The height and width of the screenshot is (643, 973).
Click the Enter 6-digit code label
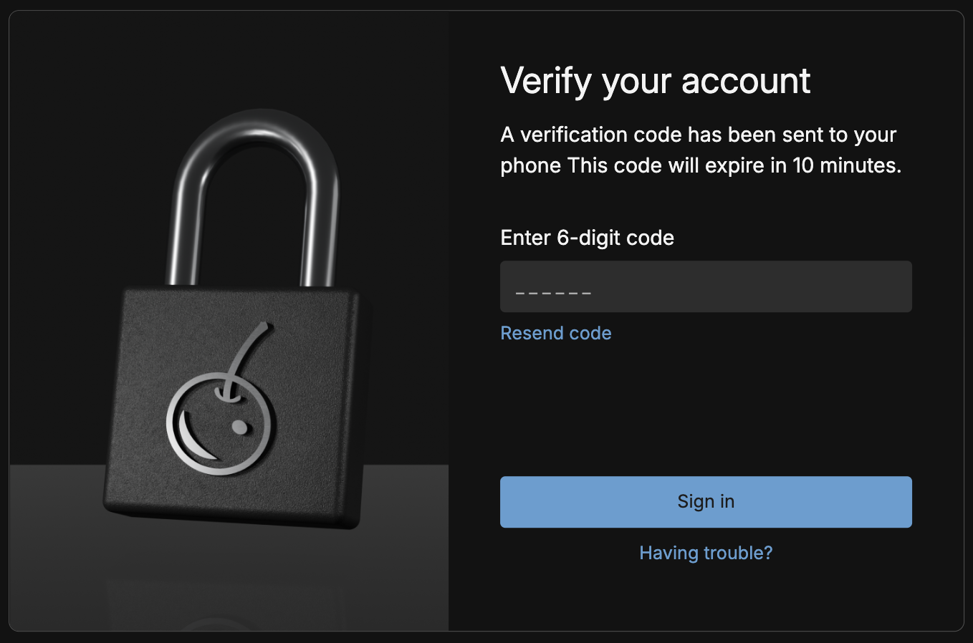click(x=587, y=237)
